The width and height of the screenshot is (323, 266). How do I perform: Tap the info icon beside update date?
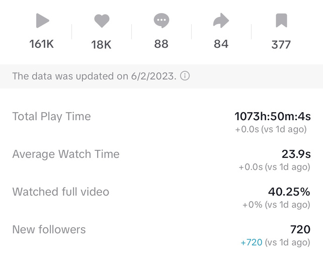coord(185,76)
